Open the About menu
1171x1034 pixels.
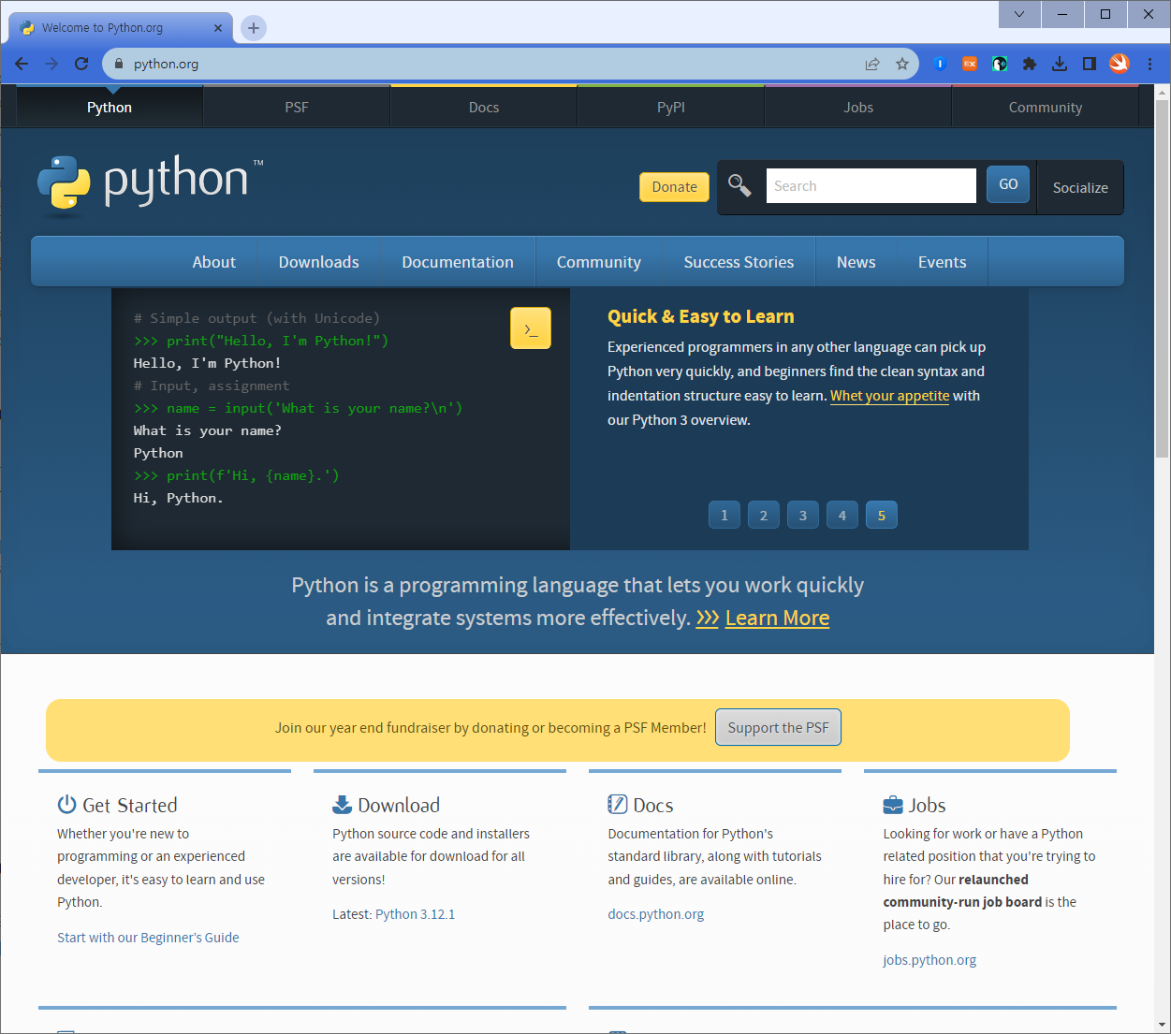pyautogui.click(x=214, y=262)
